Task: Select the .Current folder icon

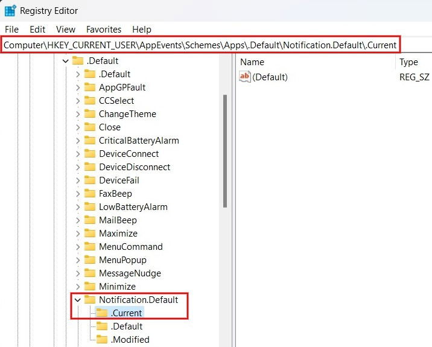Action: [102, 313]
